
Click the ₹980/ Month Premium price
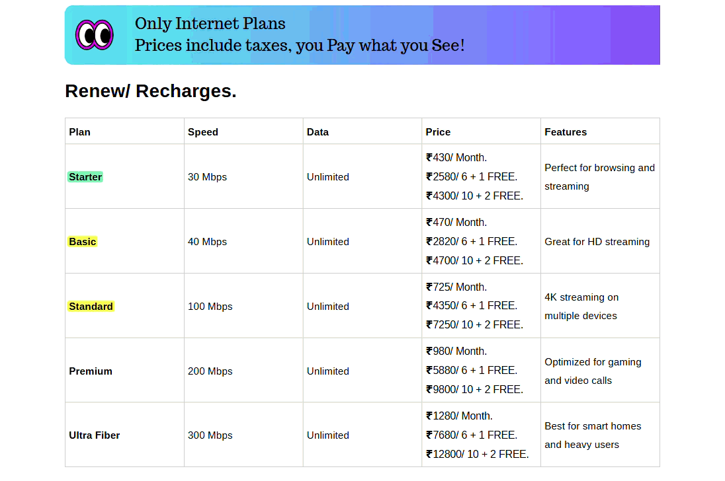[x=456, y=351]
